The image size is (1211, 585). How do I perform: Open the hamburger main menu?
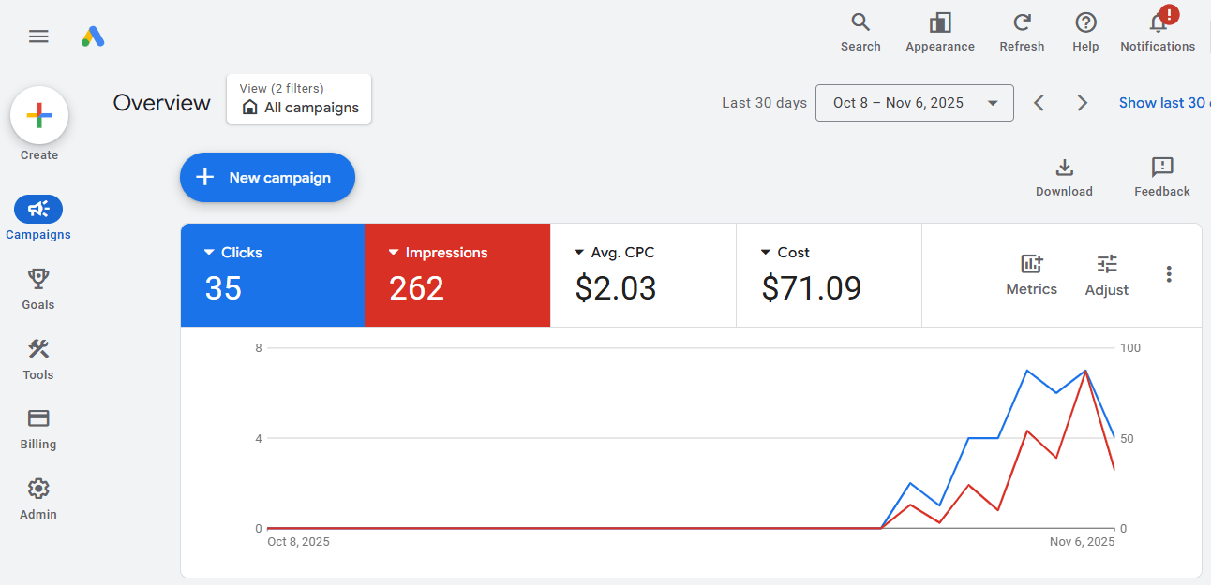[x=38, y=37]
